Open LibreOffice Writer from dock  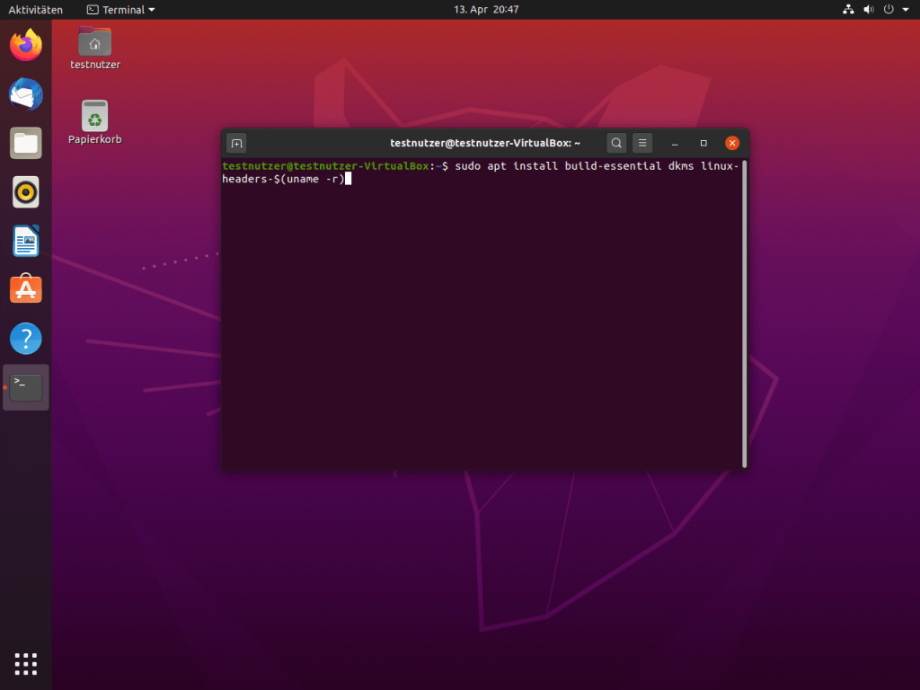coord(26,241)
